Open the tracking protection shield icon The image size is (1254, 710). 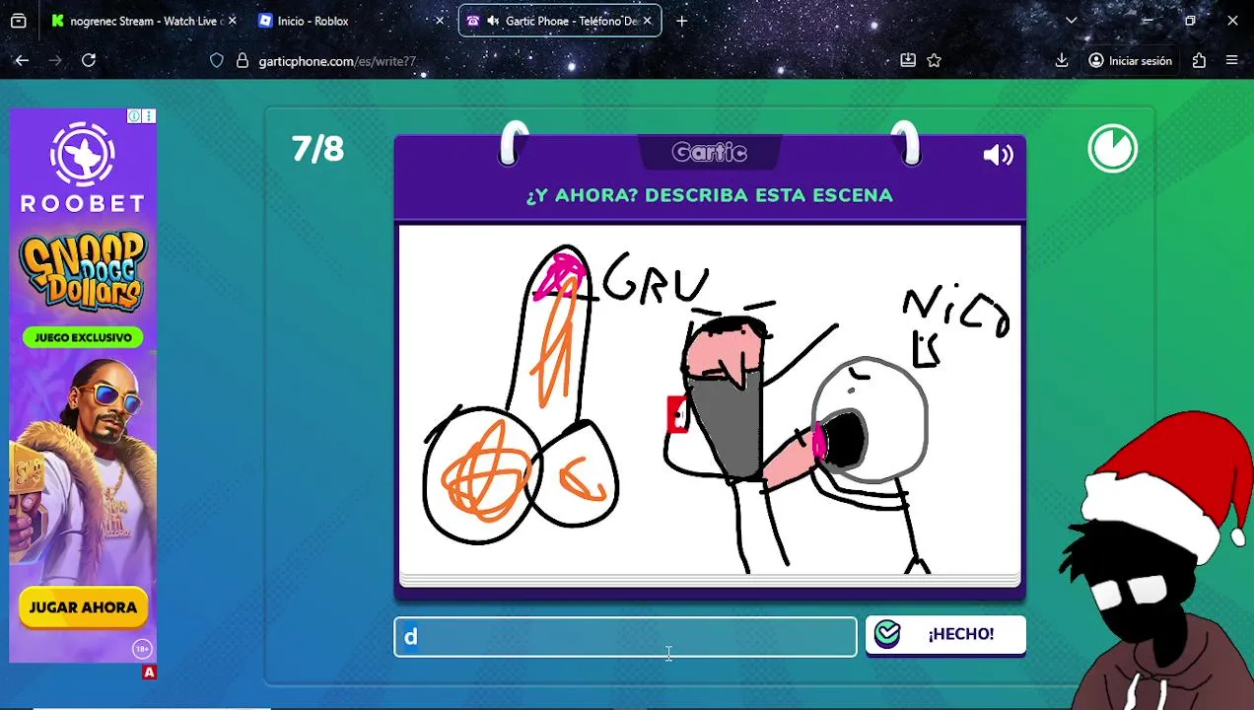point(217,60)
